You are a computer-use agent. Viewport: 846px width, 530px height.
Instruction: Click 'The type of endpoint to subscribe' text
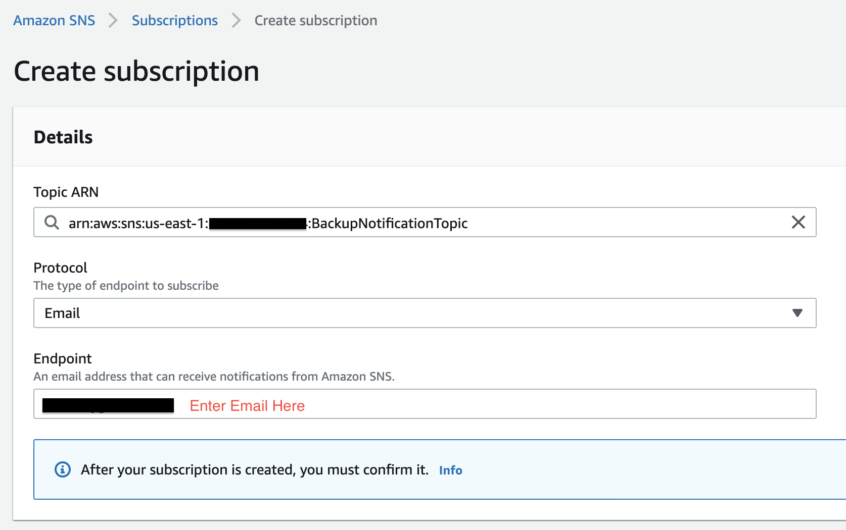pos(126,286)
